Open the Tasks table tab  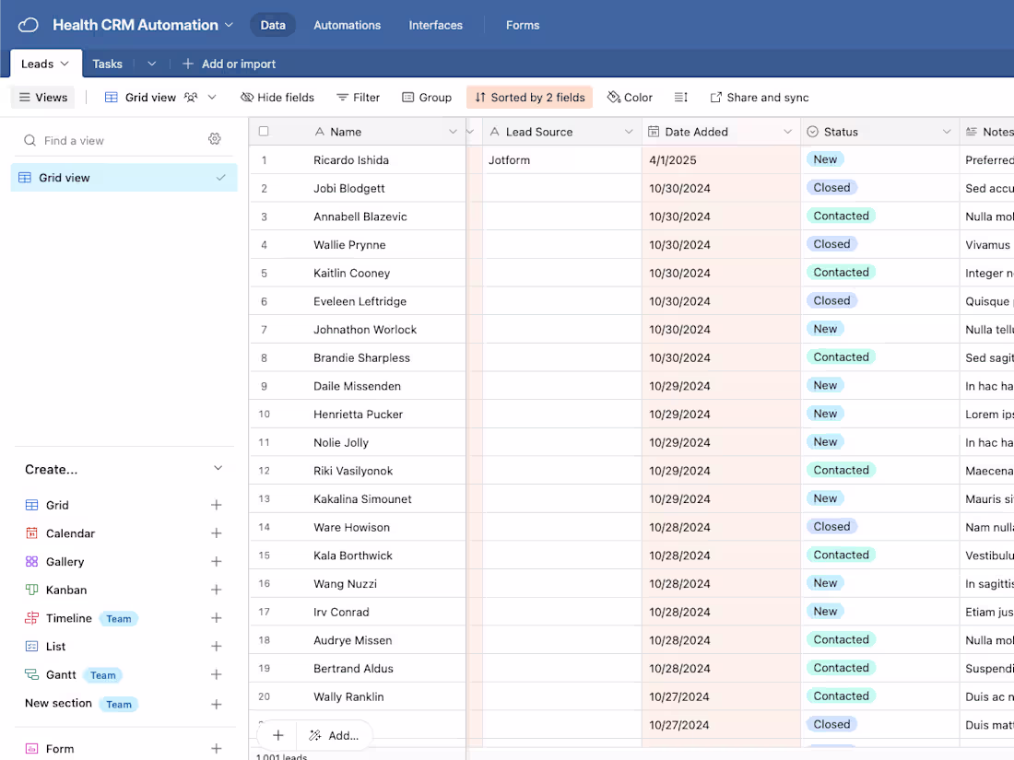click(x=107, y=63)
